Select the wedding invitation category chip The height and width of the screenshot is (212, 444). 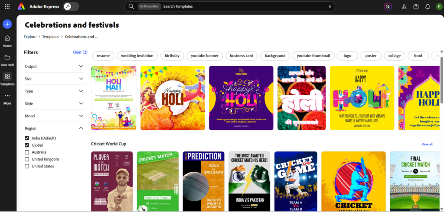point(137,56)
